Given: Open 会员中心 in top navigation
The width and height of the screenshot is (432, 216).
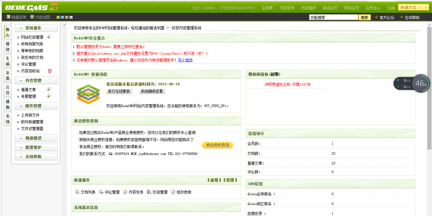Looking at the screenshot, I should (373, 8).
